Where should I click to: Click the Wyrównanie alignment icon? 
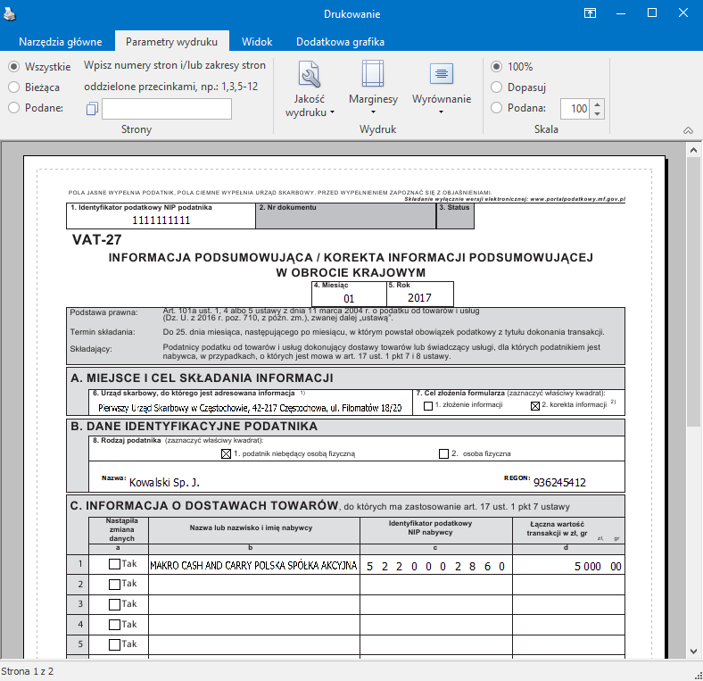[x=441, y=75]
